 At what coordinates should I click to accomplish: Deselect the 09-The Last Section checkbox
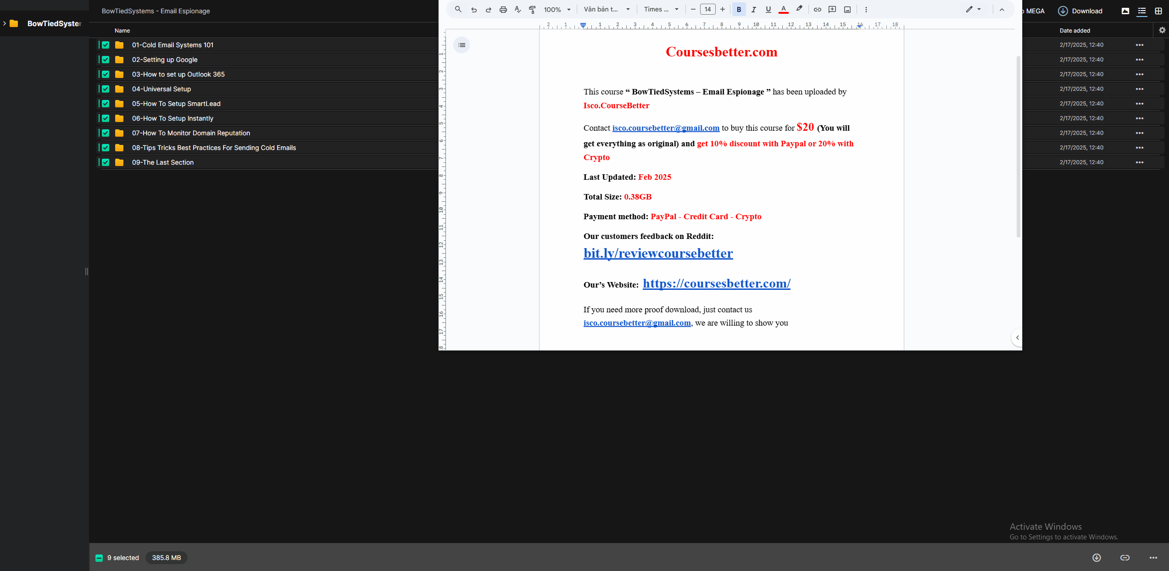106,162
